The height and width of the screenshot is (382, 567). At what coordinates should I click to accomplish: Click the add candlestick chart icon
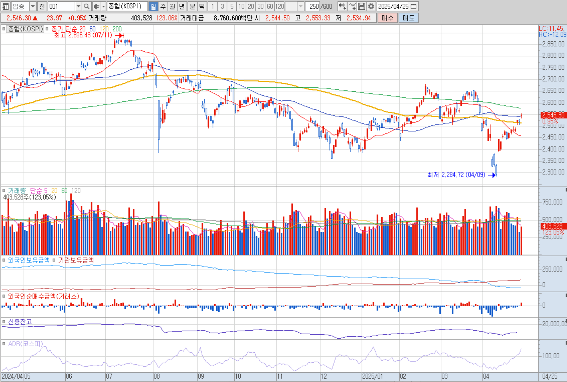tap(342, 6)
